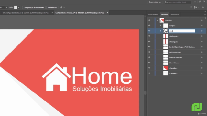Image resolution: width=207 pixels, height=116 pixels.
Task: Select the Cartão Home Frente.ai document tab
Action: [80, 13]
